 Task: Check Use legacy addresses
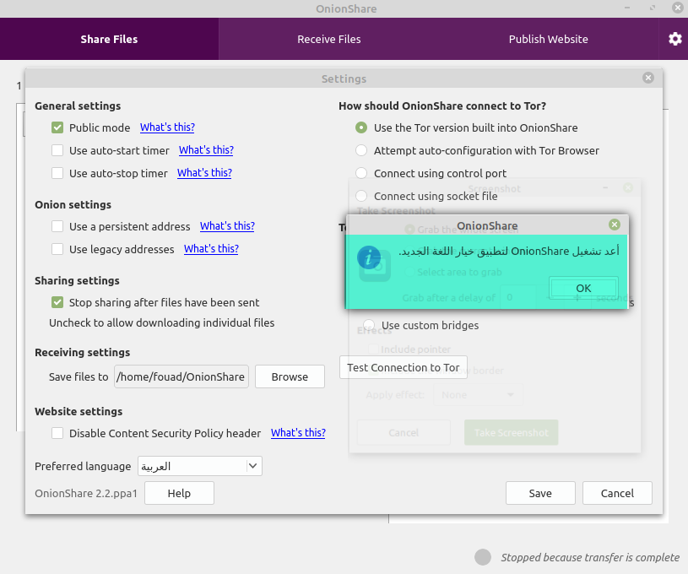[57, 249]
